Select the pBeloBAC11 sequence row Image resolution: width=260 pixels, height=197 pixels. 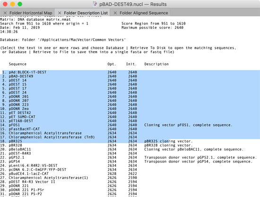pyautogui.click(x=130, y=149)
